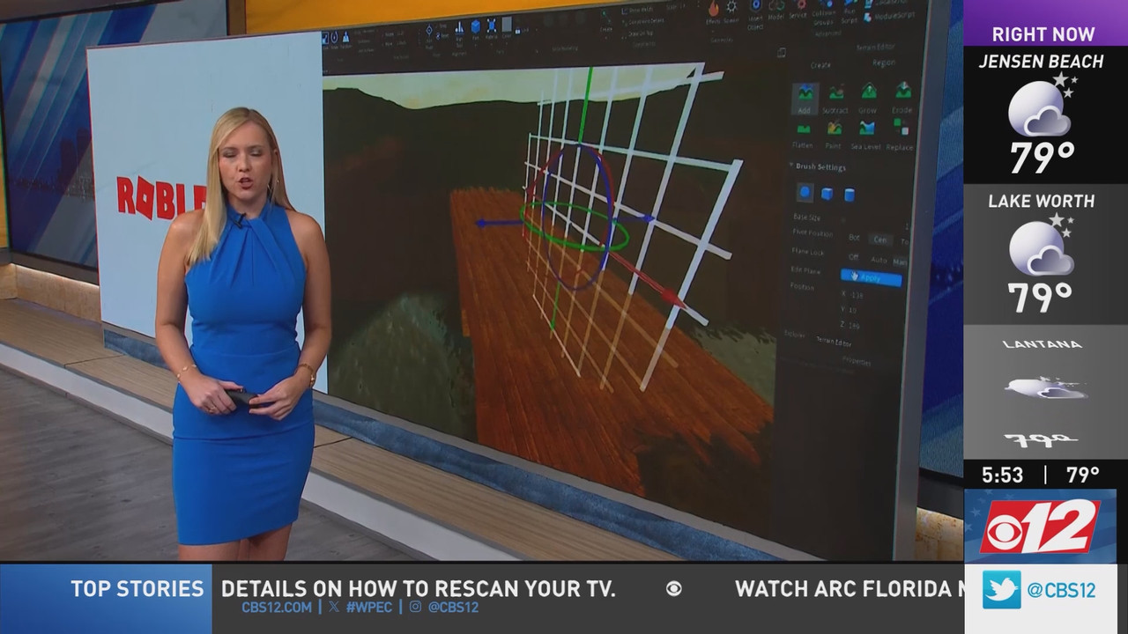Switch to the Terrain Editor bottom tab
Image resolution: width=1128 pixels, height=634 pixels.
tap(834, 342)
